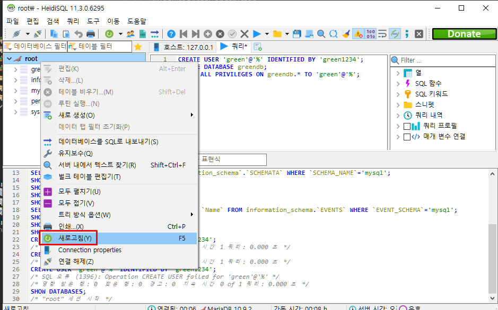Click the Insert row plus icon
The height and width of the screenshot is (310, 498).
[208, 33]
